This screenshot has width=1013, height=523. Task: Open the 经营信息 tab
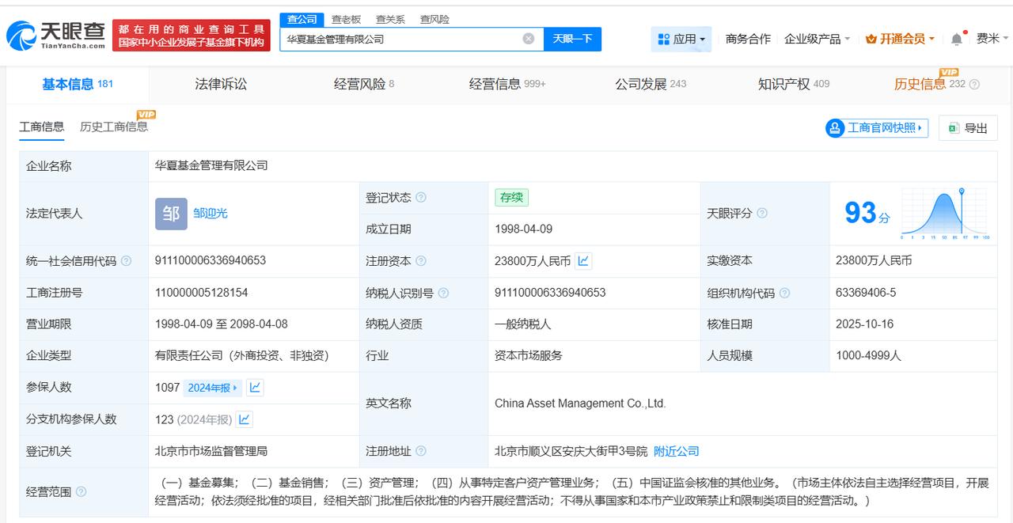(x=507, y=84)
